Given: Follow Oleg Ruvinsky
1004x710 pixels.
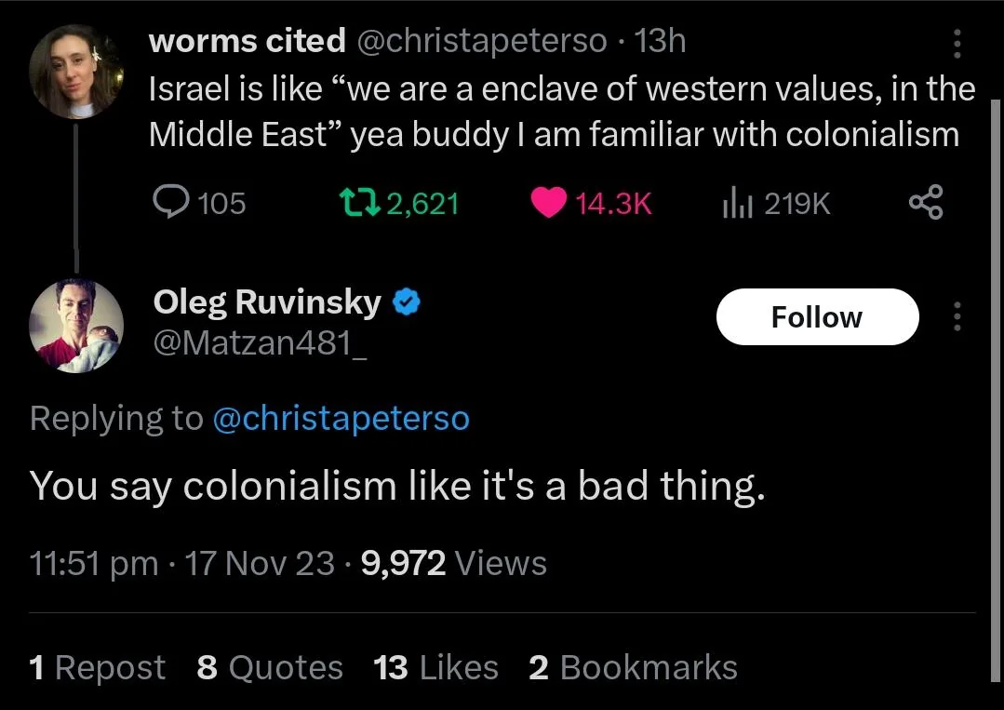Looking at the screenshot, I should pyautogui.click(x=817, y=317).
